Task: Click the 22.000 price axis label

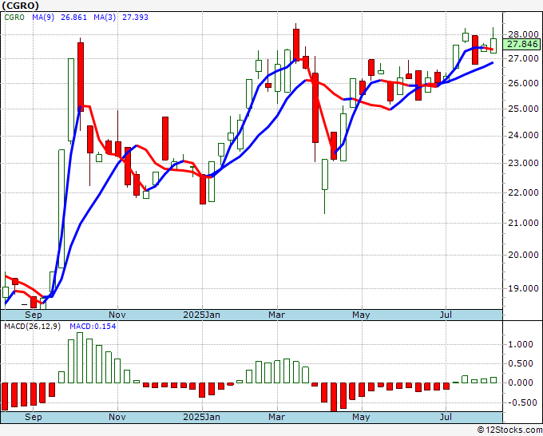Action: click(x=523, y=192)
